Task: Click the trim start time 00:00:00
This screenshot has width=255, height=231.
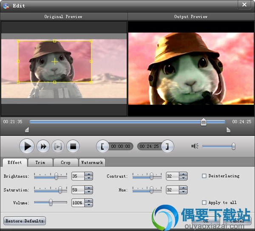Action: (121, 146)
